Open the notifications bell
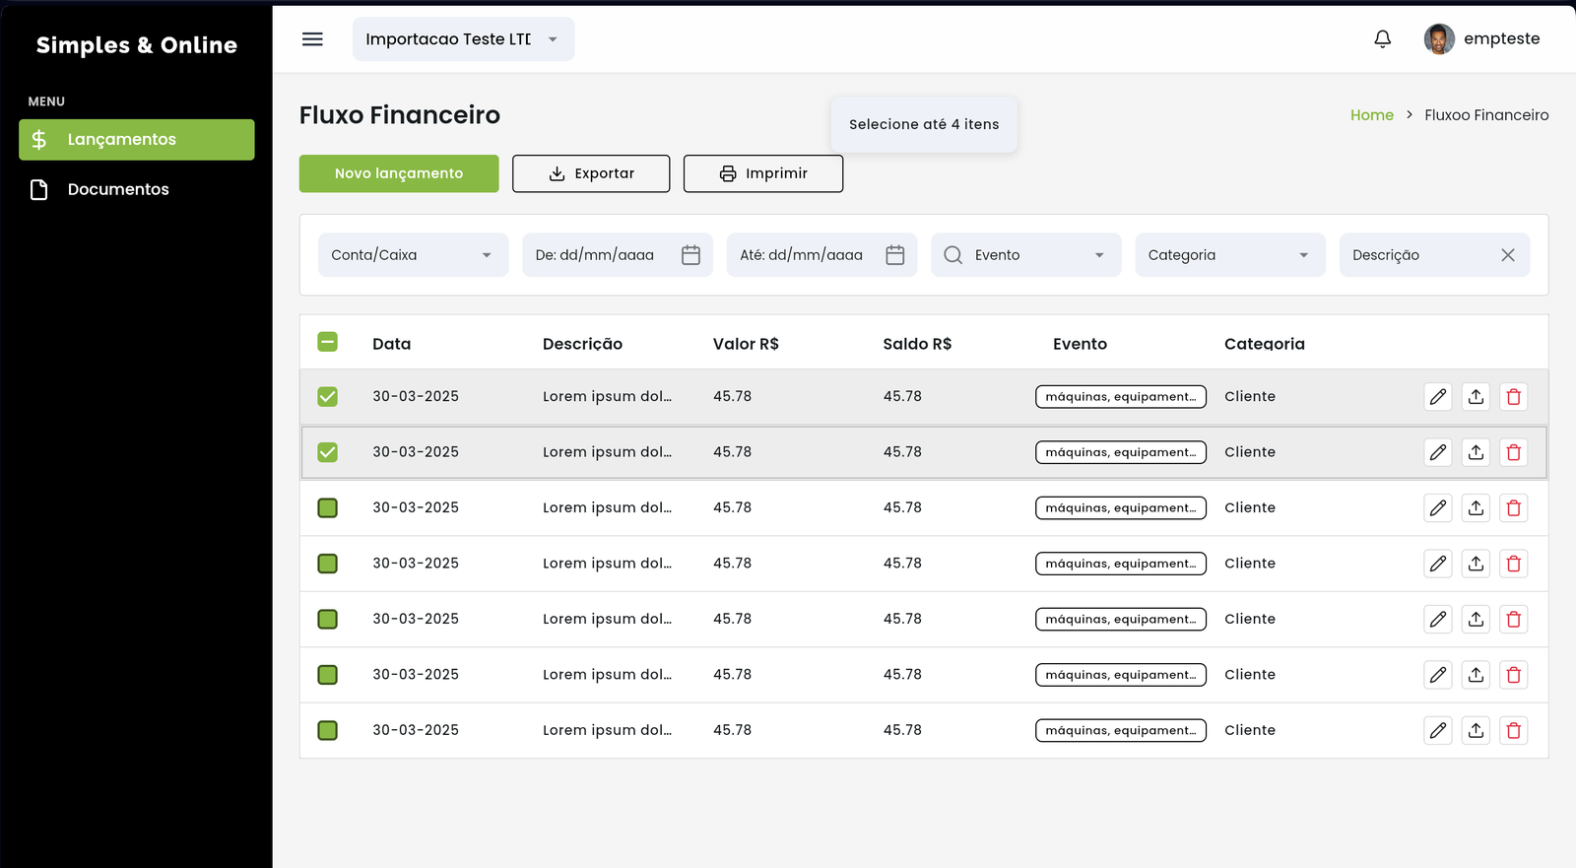 (x=1383, y=39)
